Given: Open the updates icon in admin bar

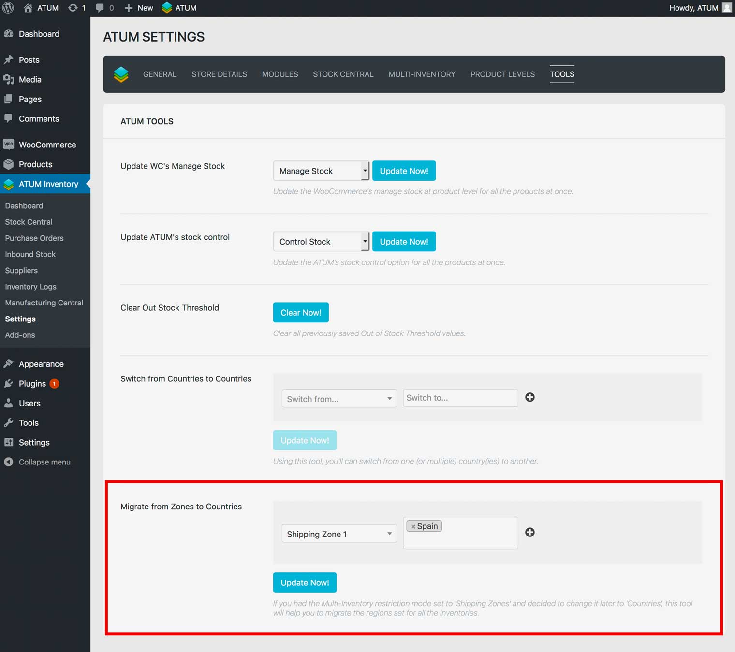Looking at the screenshot, I should 73,8.
